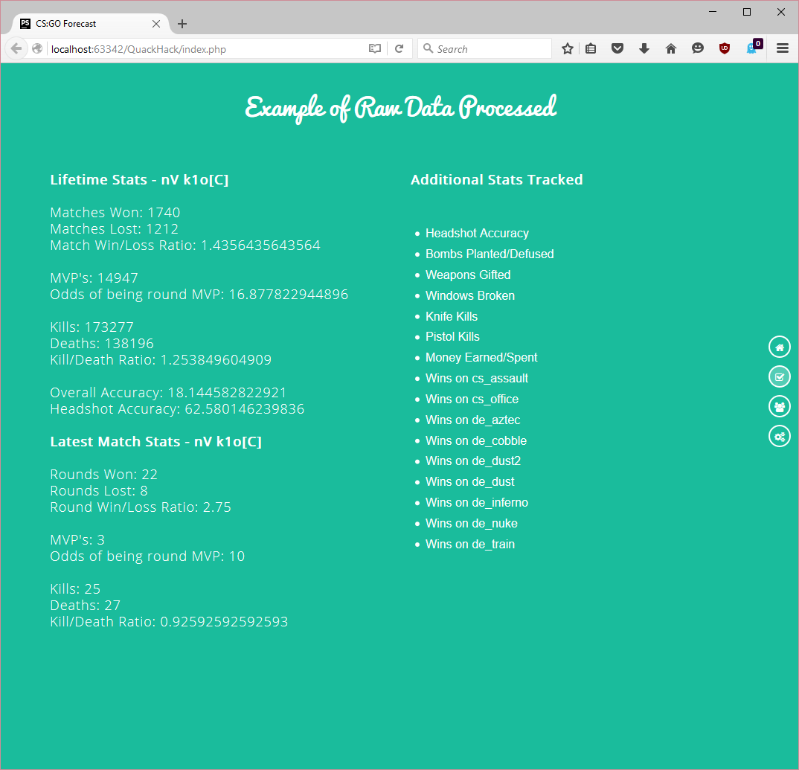799x770 pixels.
Task: Click "MVP's: 14947" text
Action: [94, 277]
